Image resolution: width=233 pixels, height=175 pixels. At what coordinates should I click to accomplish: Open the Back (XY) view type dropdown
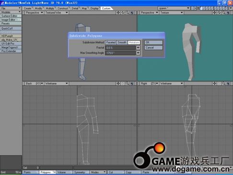pos(34,83)
